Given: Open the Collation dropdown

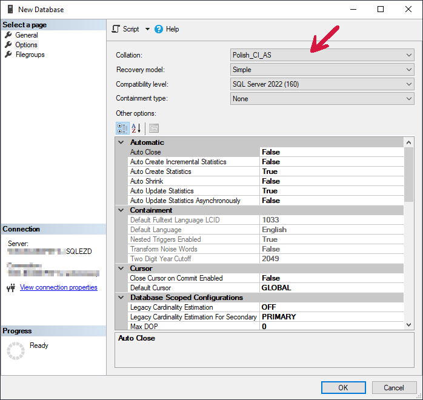Looking at the screenshot, I should [409, 55].
